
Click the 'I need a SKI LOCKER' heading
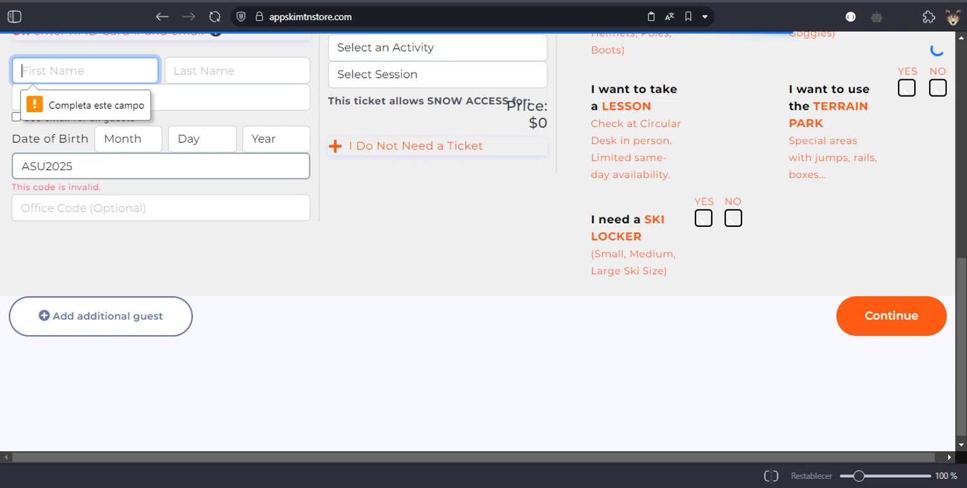(628, 228)
